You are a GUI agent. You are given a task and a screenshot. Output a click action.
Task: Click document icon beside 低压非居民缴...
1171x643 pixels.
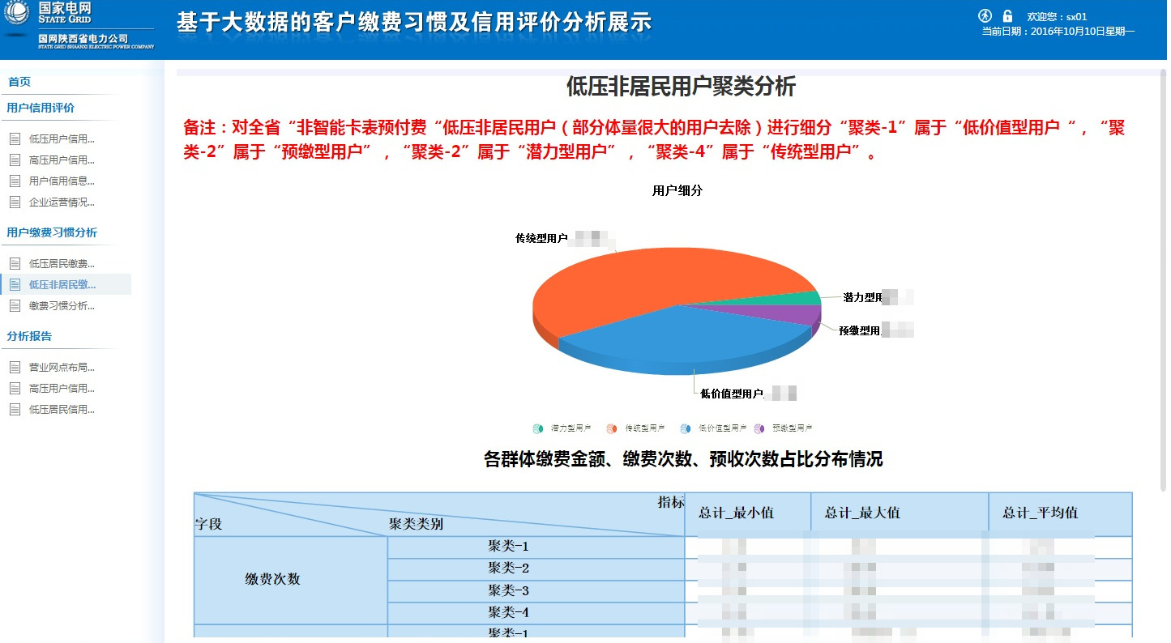point(15,284)
